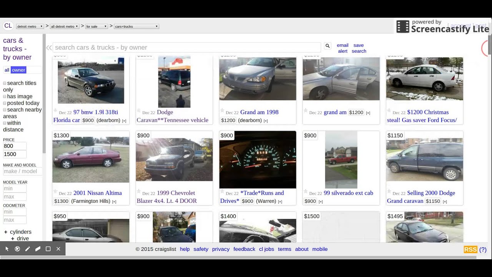Hide the 97 bmw listing with [x]

click(x=124, y=121)
